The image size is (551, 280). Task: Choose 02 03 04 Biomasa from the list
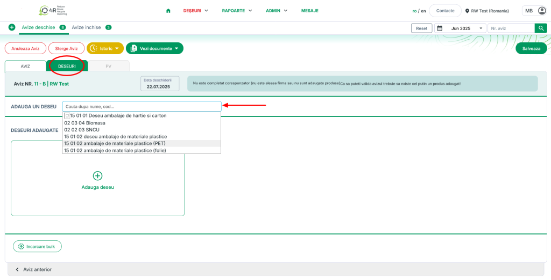click(84, 123)
